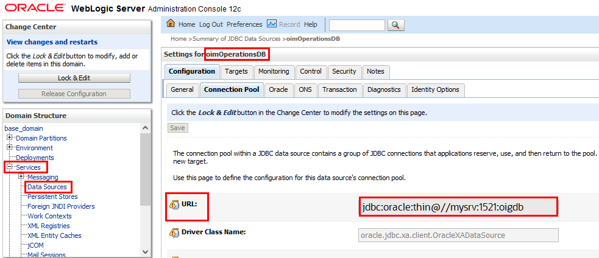
Task: Select the General subtab
Action: (x=182, y=89)
